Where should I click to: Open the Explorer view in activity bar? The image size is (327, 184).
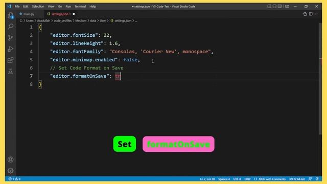pos(10,15)
